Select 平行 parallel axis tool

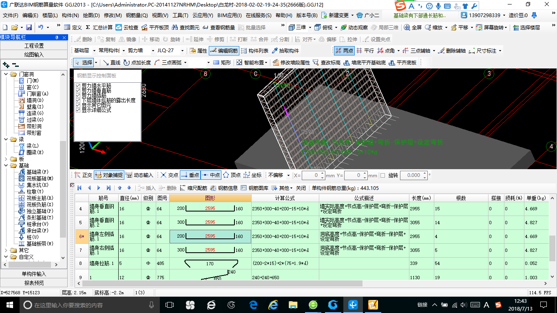pyautogui.click(x=365, y=51)
